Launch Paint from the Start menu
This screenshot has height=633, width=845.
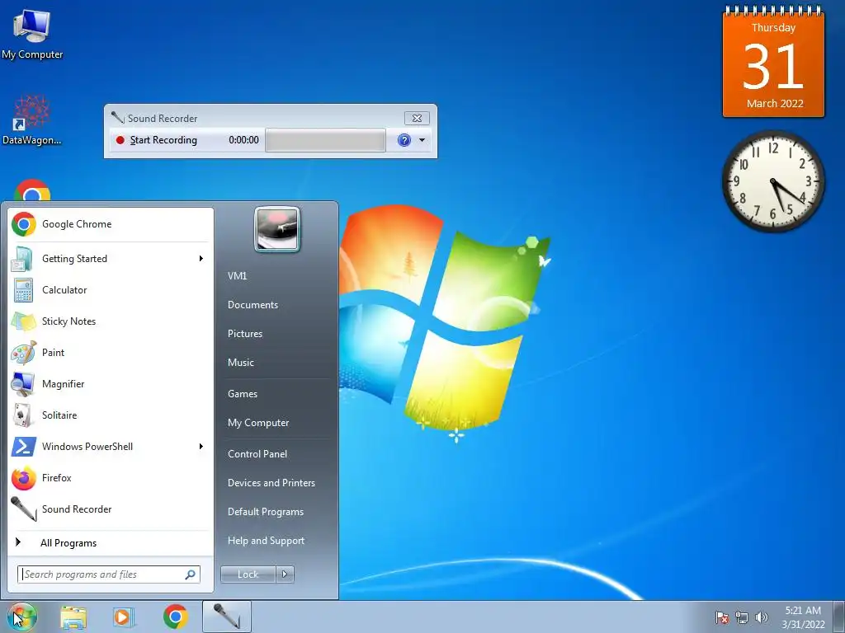pyautogui.click(x=111, y=353)
